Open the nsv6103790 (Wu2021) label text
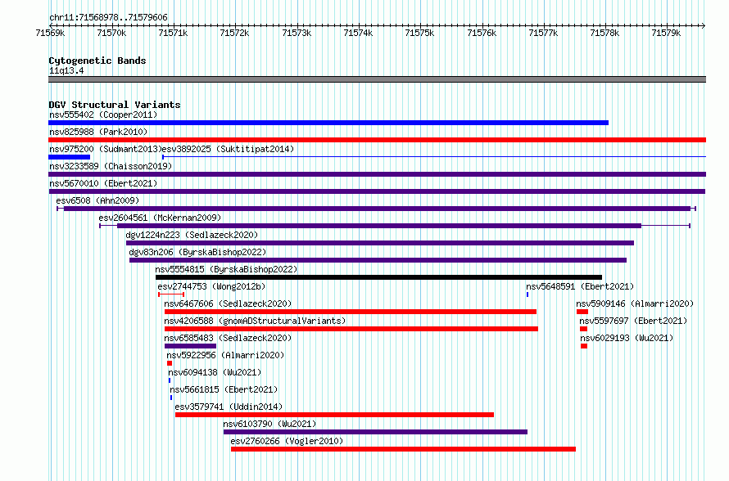 [x=269, y=424]
